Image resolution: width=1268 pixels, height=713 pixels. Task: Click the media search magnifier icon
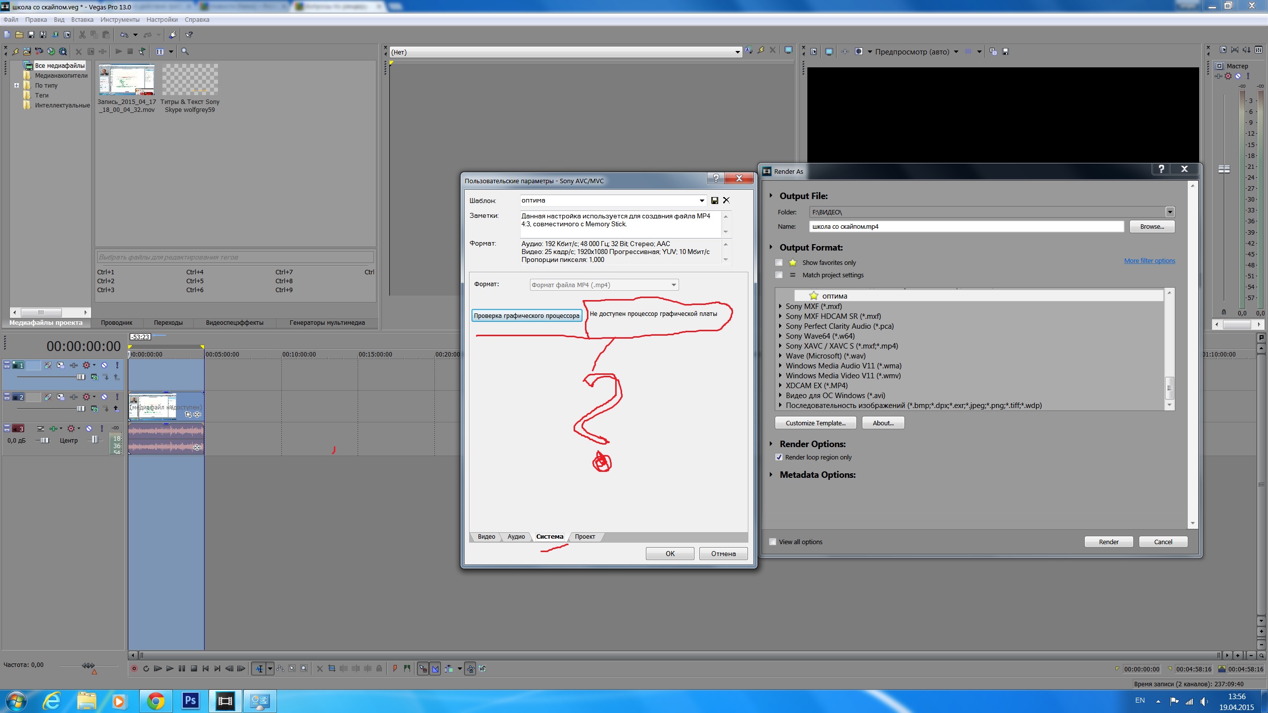point(185,51)
